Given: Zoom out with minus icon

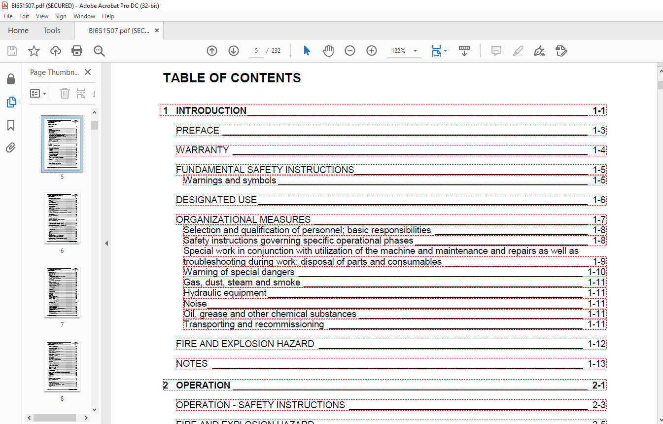Looking at the screenshot, I should click(x=350, y=51).
